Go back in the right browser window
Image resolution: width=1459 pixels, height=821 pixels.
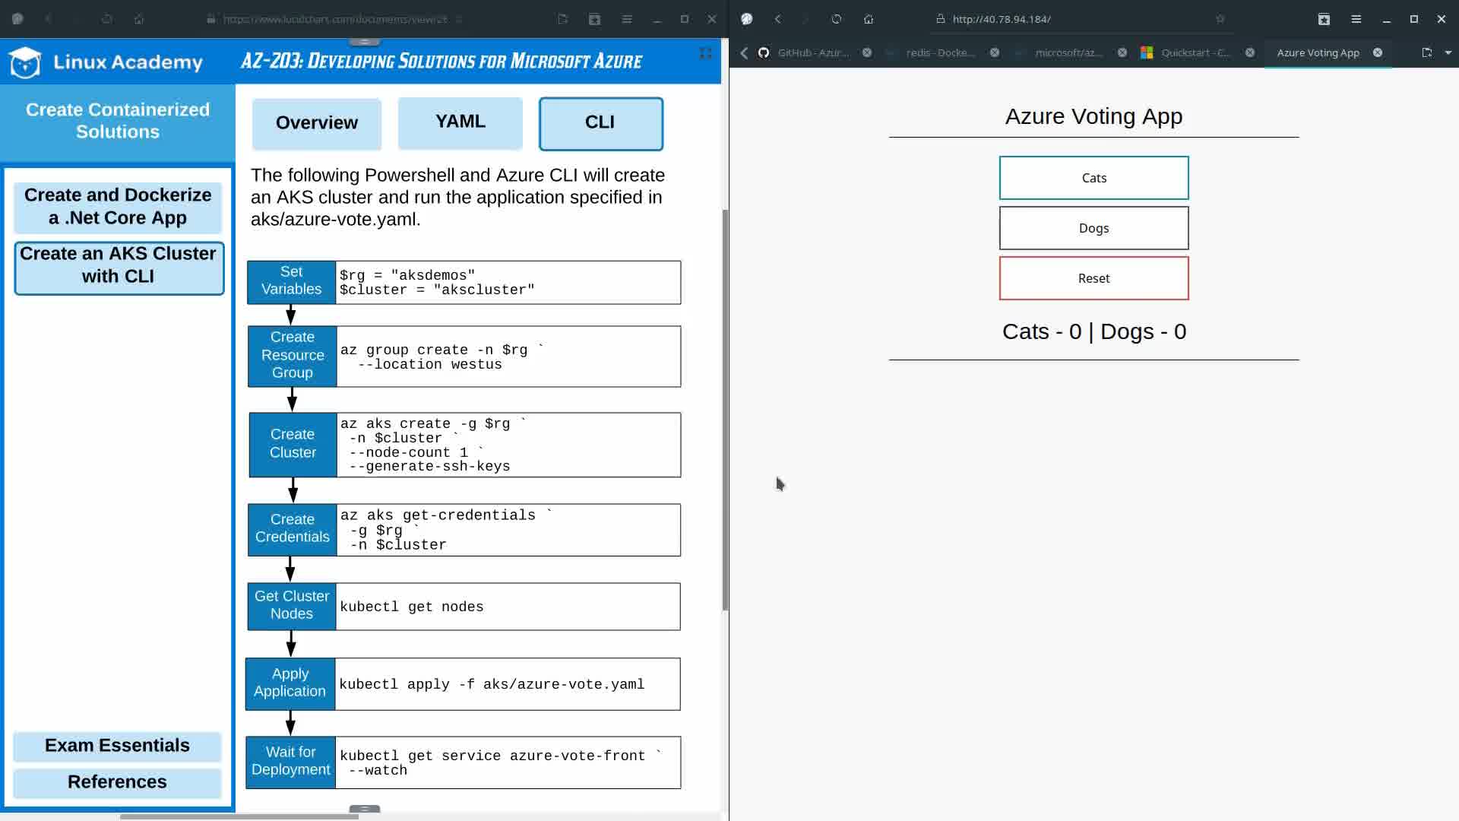point(777,19)
